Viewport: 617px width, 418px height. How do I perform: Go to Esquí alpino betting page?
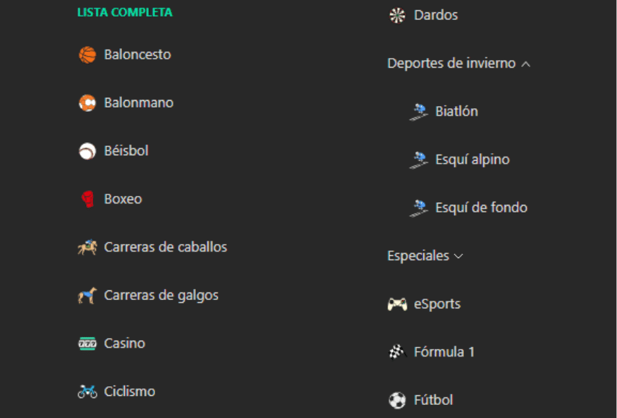click(x=472, y=159)
